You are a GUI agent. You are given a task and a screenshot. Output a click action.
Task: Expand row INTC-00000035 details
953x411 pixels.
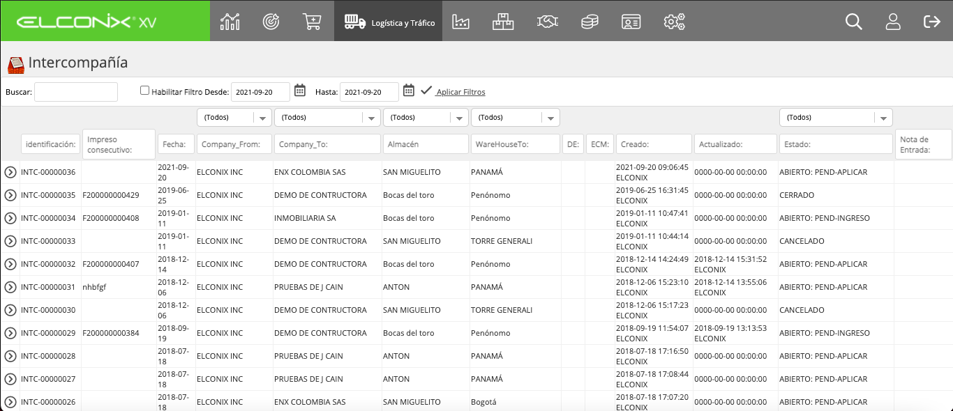point(10,195)
